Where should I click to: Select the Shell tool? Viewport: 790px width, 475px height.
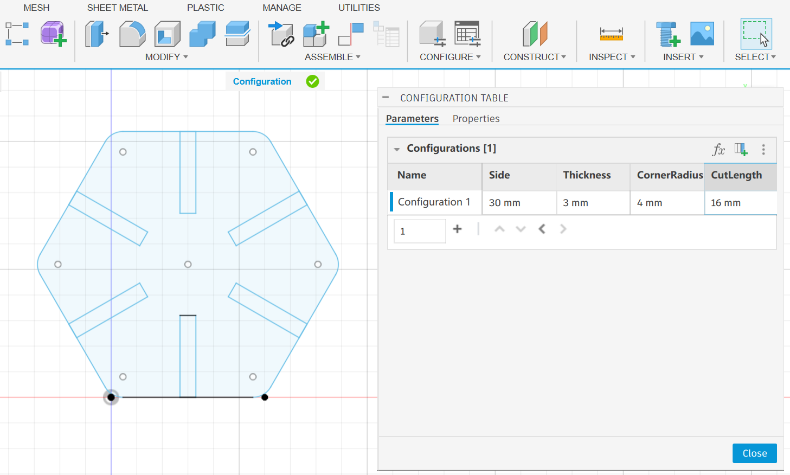(167, 34)
